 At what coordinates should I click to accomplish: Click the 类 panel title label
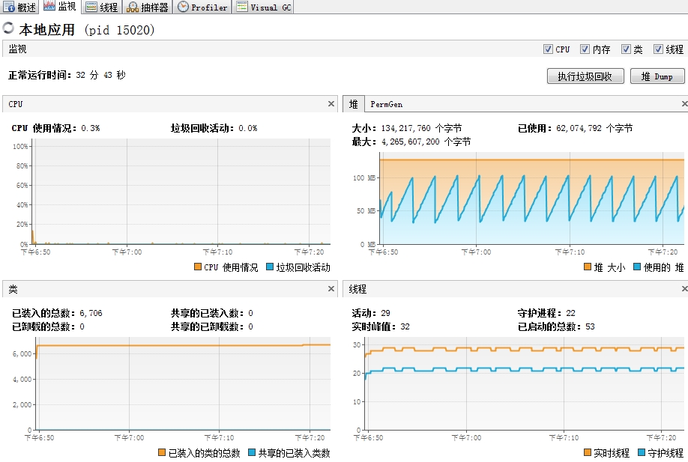point(13,289)
